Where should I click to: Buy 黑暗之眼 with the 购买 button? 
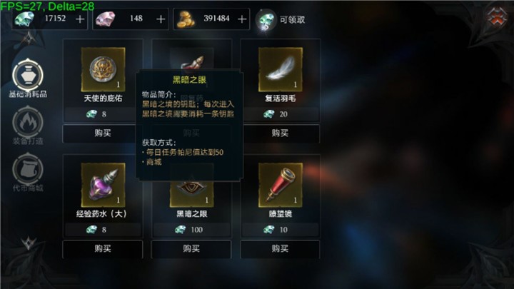click(x=192, y=249)
